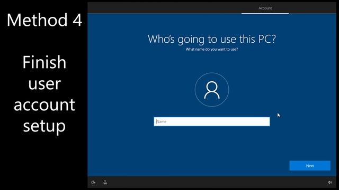The height and width of the screenshot is (190, 339).
Task: Click the Name input field
Action: 212,121
